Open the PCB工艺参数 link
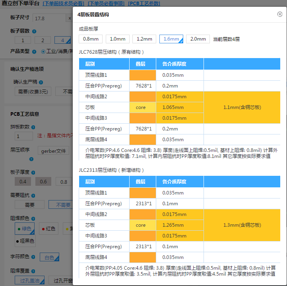Screen dimensions: 287x286 coord(144,4)
